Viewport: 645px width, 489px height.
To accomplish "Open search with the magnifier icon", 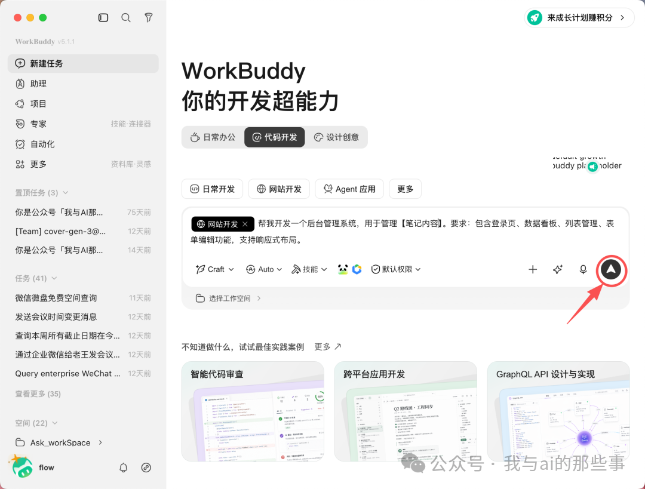I will [x=126, y=18].
